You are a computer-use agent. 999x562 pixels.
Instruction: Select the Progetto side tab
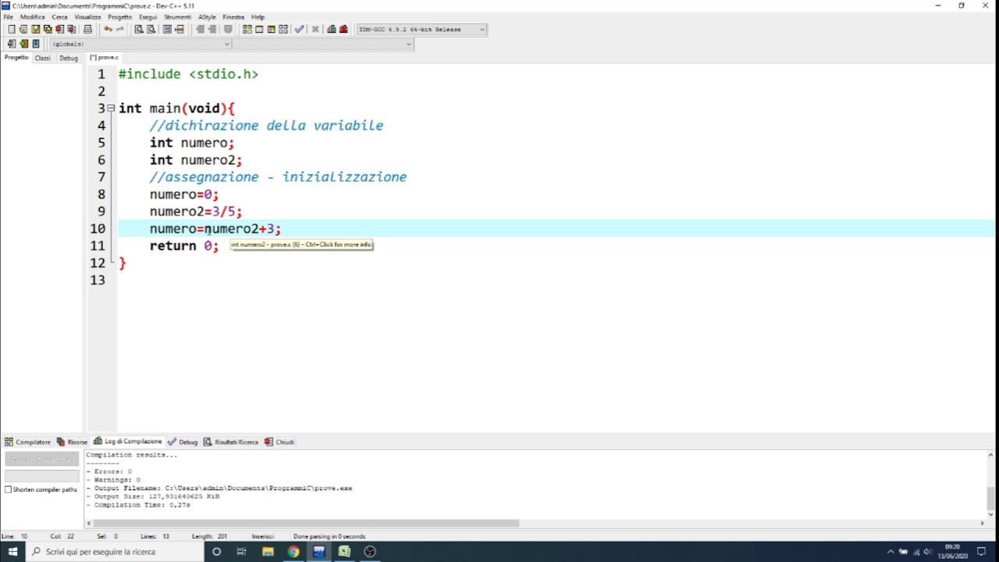[x=16, y=58]
